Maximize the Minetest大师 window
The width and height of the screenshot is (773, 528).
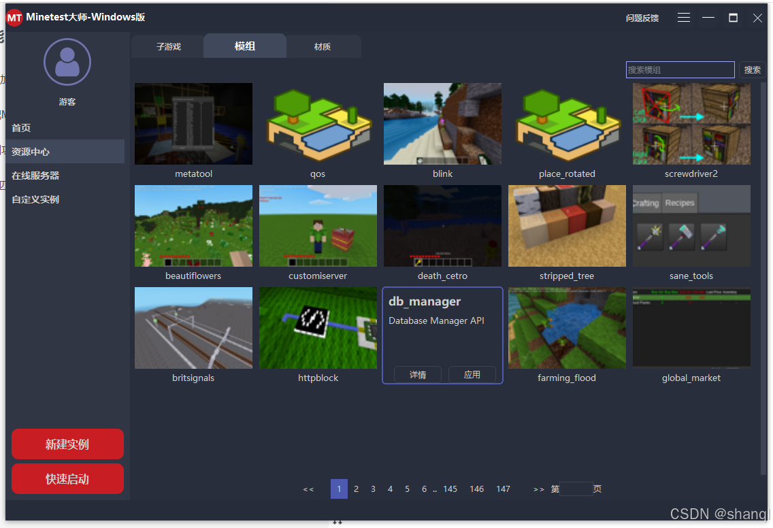[x=733, y=18]
